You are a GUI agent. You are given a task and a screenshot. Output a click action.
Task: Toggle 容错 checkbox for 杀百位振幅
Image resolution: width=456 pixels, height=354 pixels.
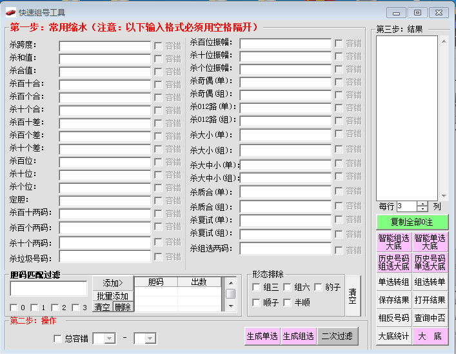point(339,44)
